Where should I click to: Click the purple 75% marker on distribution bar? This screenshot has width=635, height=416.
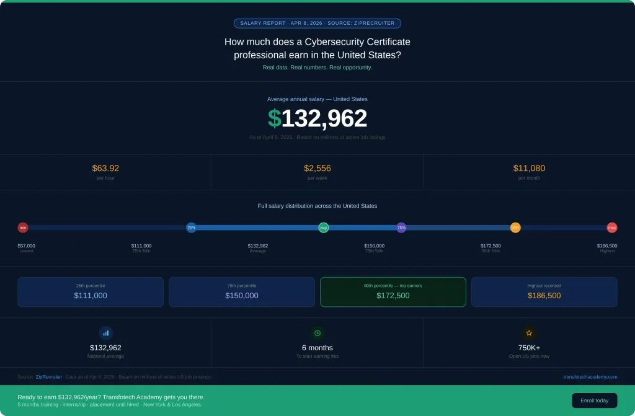pyautogui.click(x=401, y=228)
